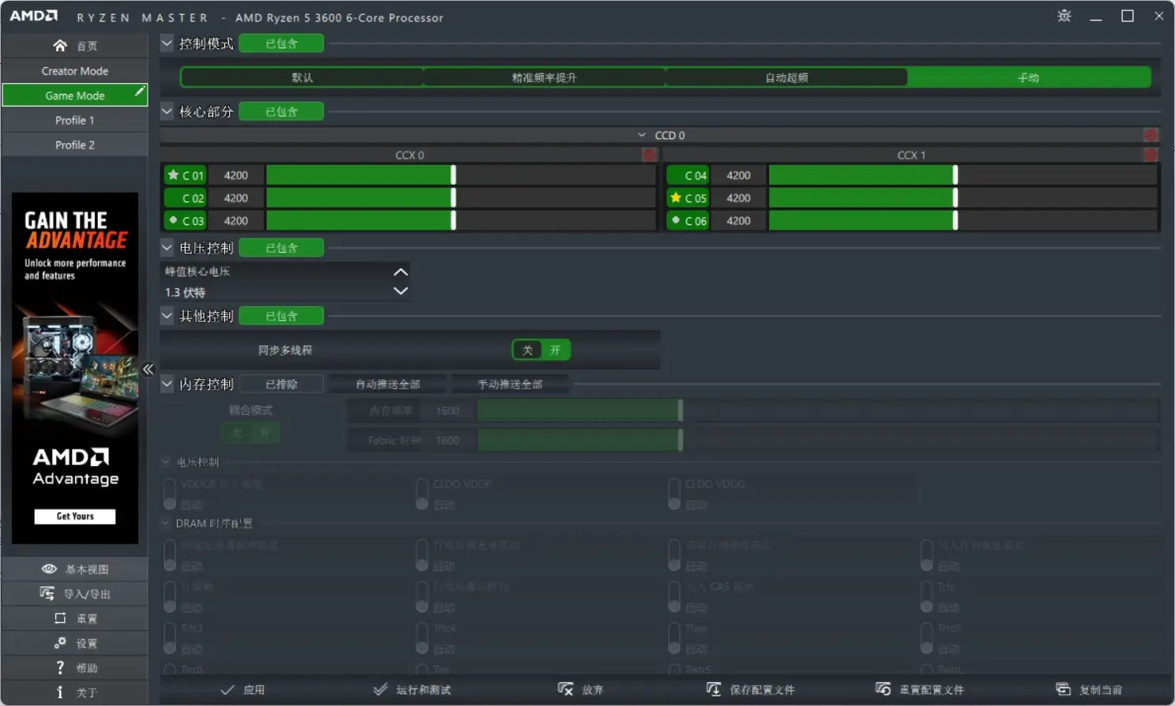
Task: Click the red circle icon beside CCX 0
Action: 649,155
